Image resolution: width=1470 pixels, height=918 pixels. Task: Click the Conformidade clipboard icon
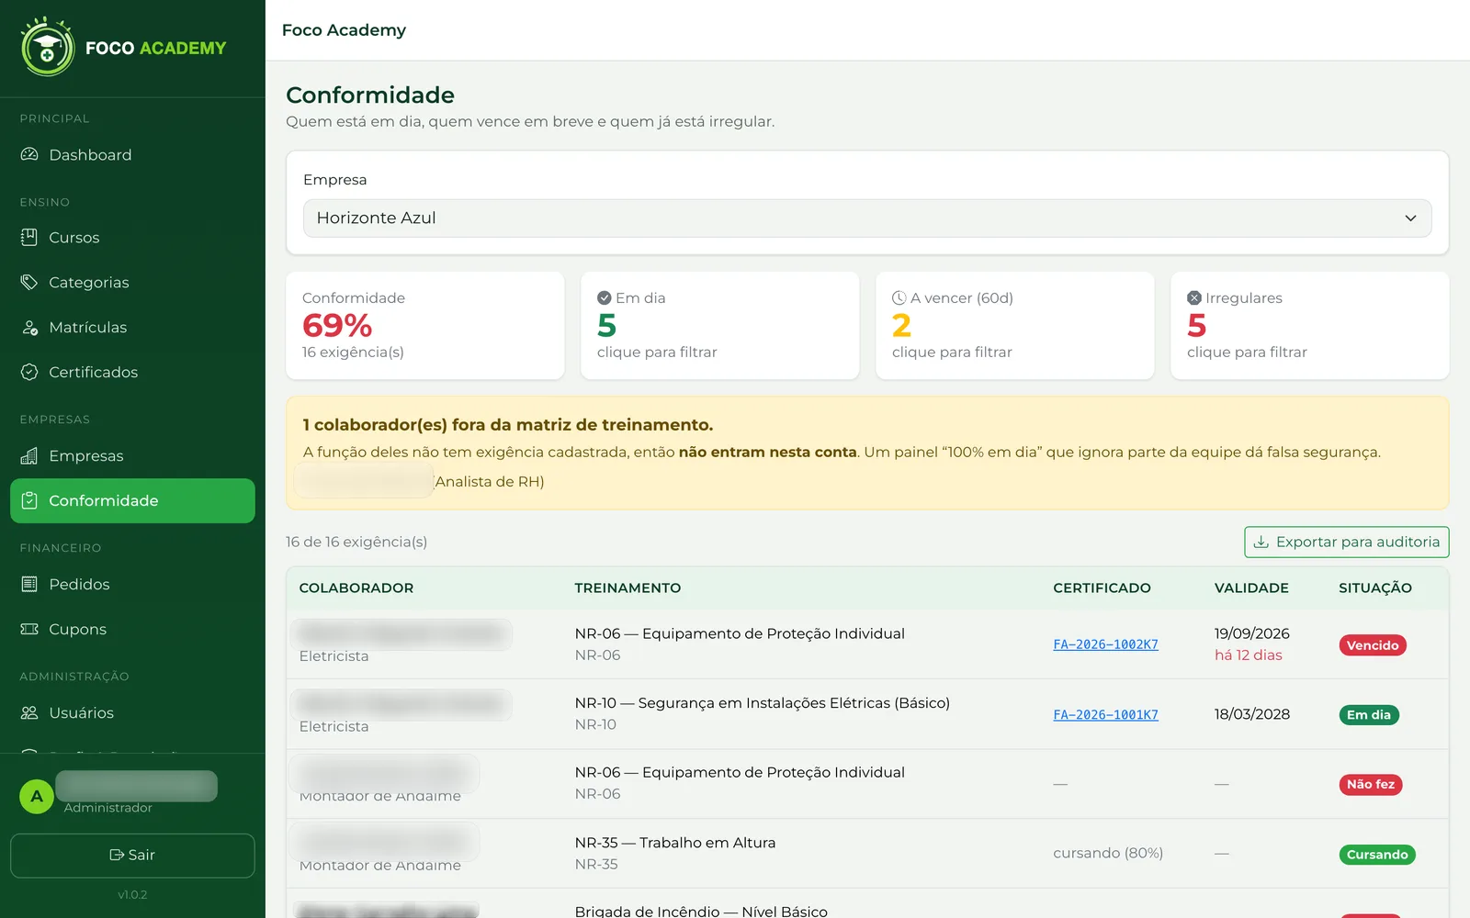point(29,500)
